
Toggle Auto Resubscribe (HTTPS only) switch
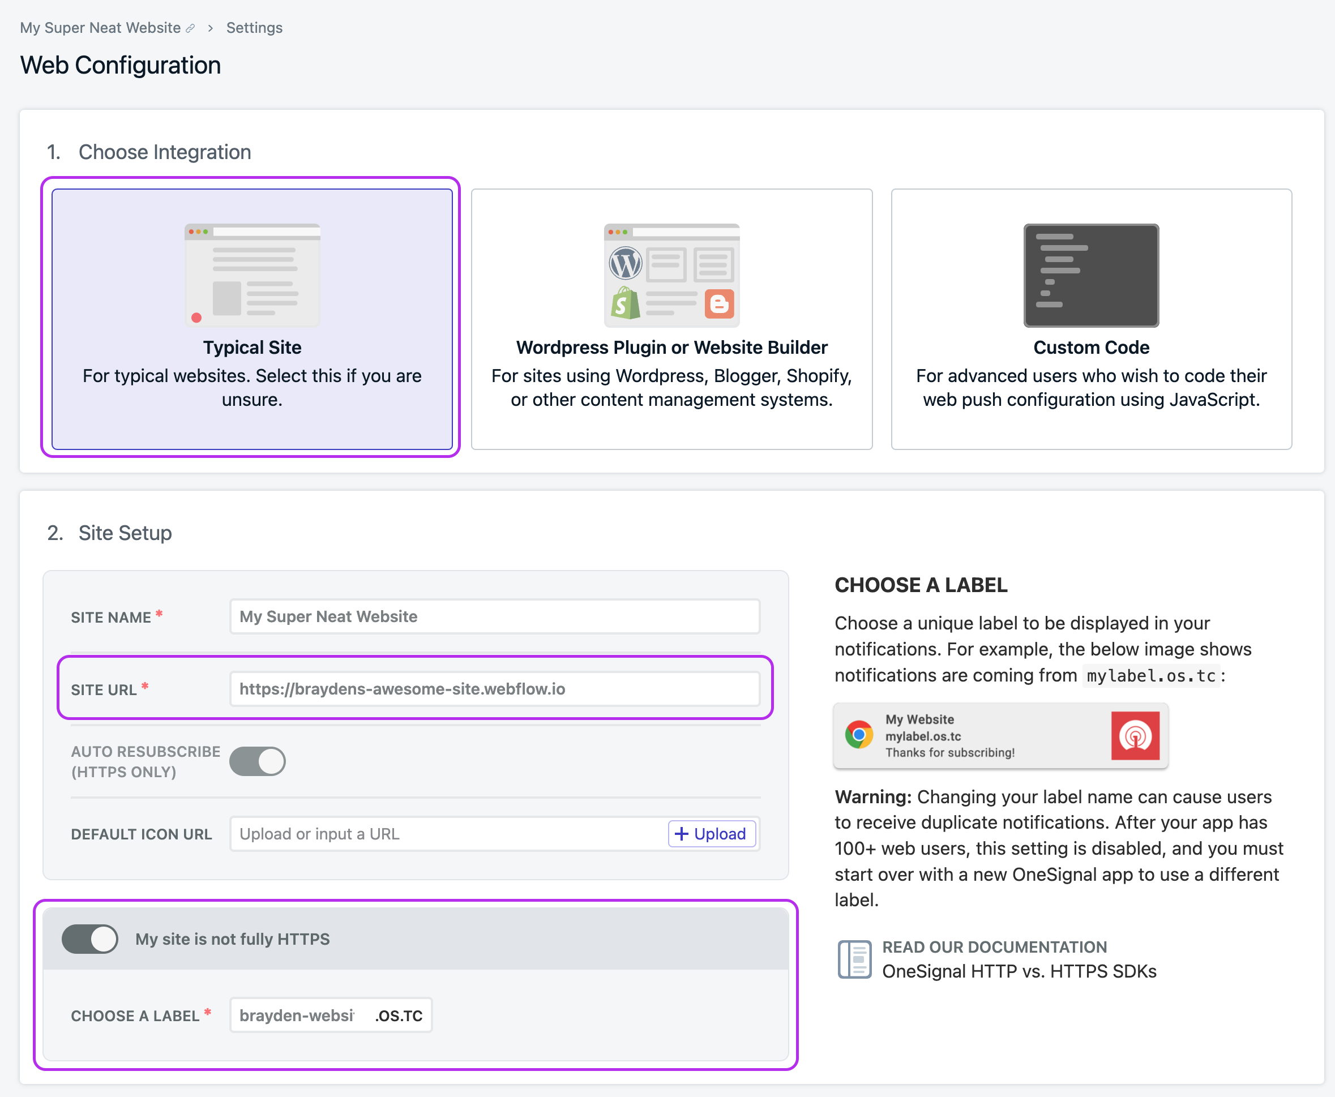click(257, 761)
